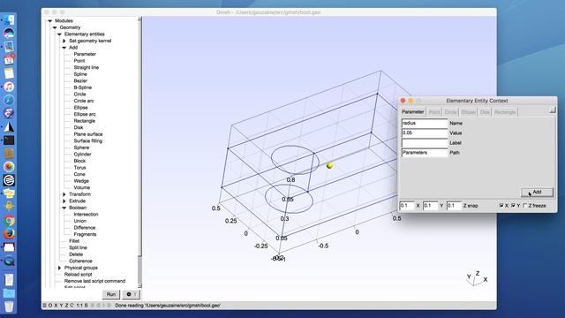Click the Run button

pos(111,294)
